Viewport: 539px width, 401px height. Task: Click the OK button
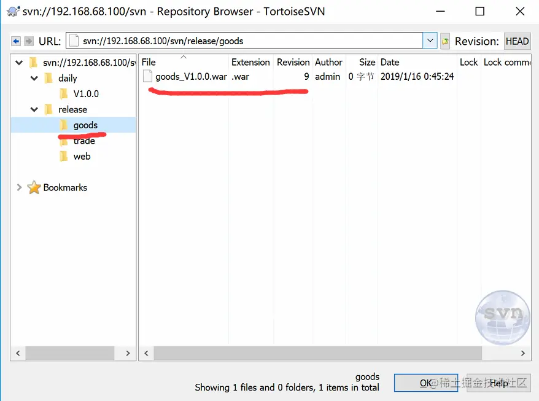426,383
